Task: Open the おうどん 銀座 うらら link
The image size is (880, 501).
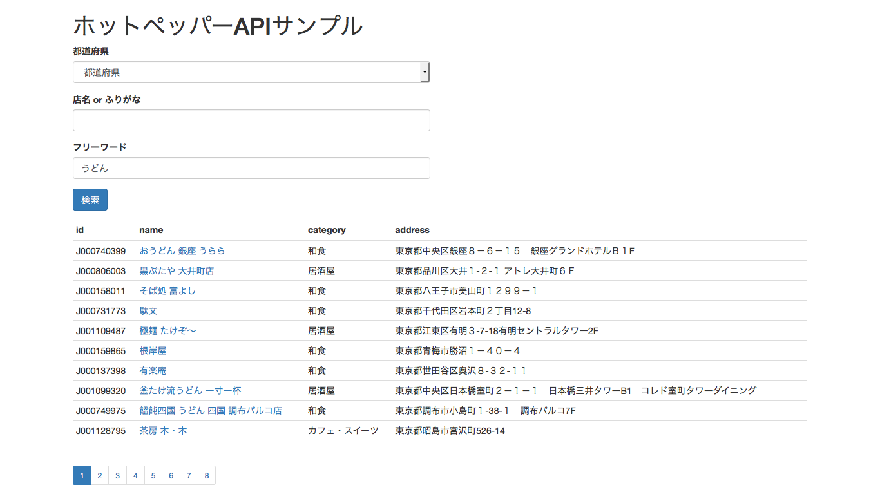Action: pyautogui.click(x=182, y=250)
